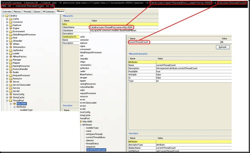
Task: Click the Refresh button
Action: pos(223,47)
